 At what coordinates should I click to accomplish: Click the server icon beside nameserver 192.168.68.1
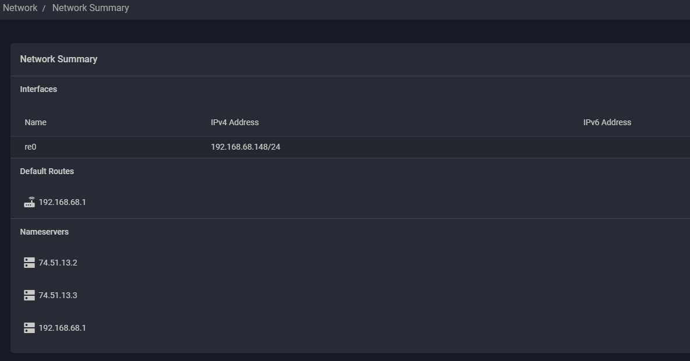click(29, 328)
